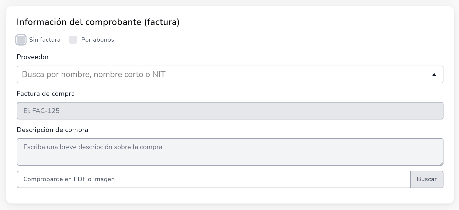Screen dimensions: 459x210
Task: Click the dropdown arrow in Proveedor field
Action: (434, 74)
